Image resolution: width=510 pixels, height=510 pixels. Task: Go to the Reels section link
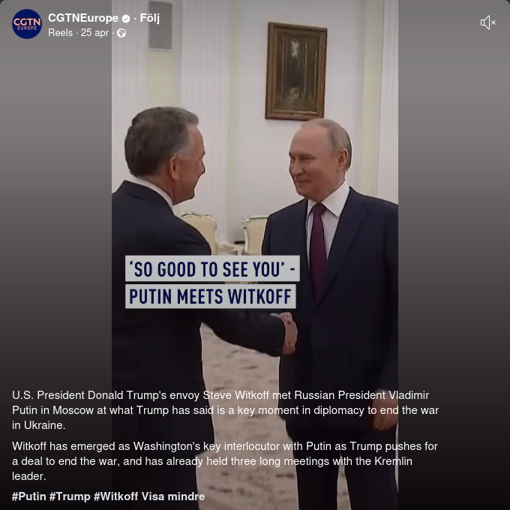pos(61,33)
